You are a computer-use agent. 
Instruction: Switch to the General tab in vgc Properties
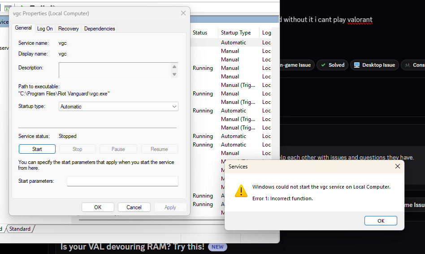point(23,28)
